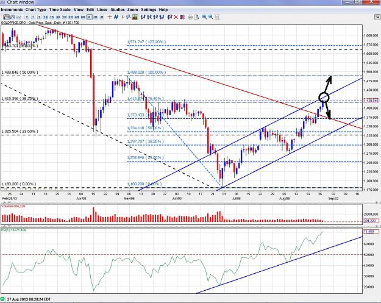Image resolution: width=381 pixels, height=303 pixels.
Task: Click the second line-study drawing icon
Action: [x=149, y=17]
